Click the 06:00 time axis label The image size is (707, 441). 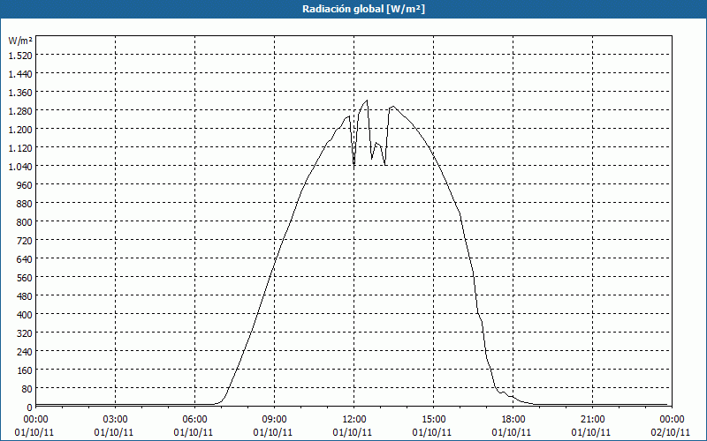click(194, 420)
